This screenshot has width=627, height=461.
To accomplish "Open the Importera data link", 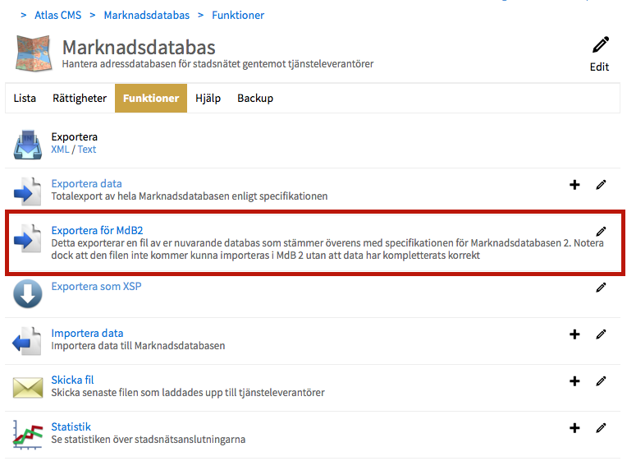I will click(87, 333).
